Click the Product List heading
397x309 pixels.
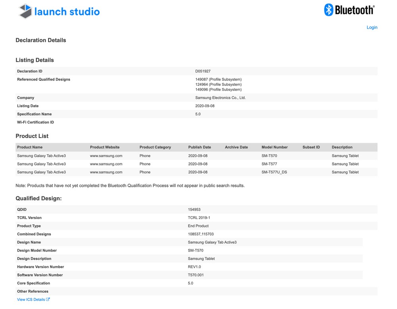point(32,136)
